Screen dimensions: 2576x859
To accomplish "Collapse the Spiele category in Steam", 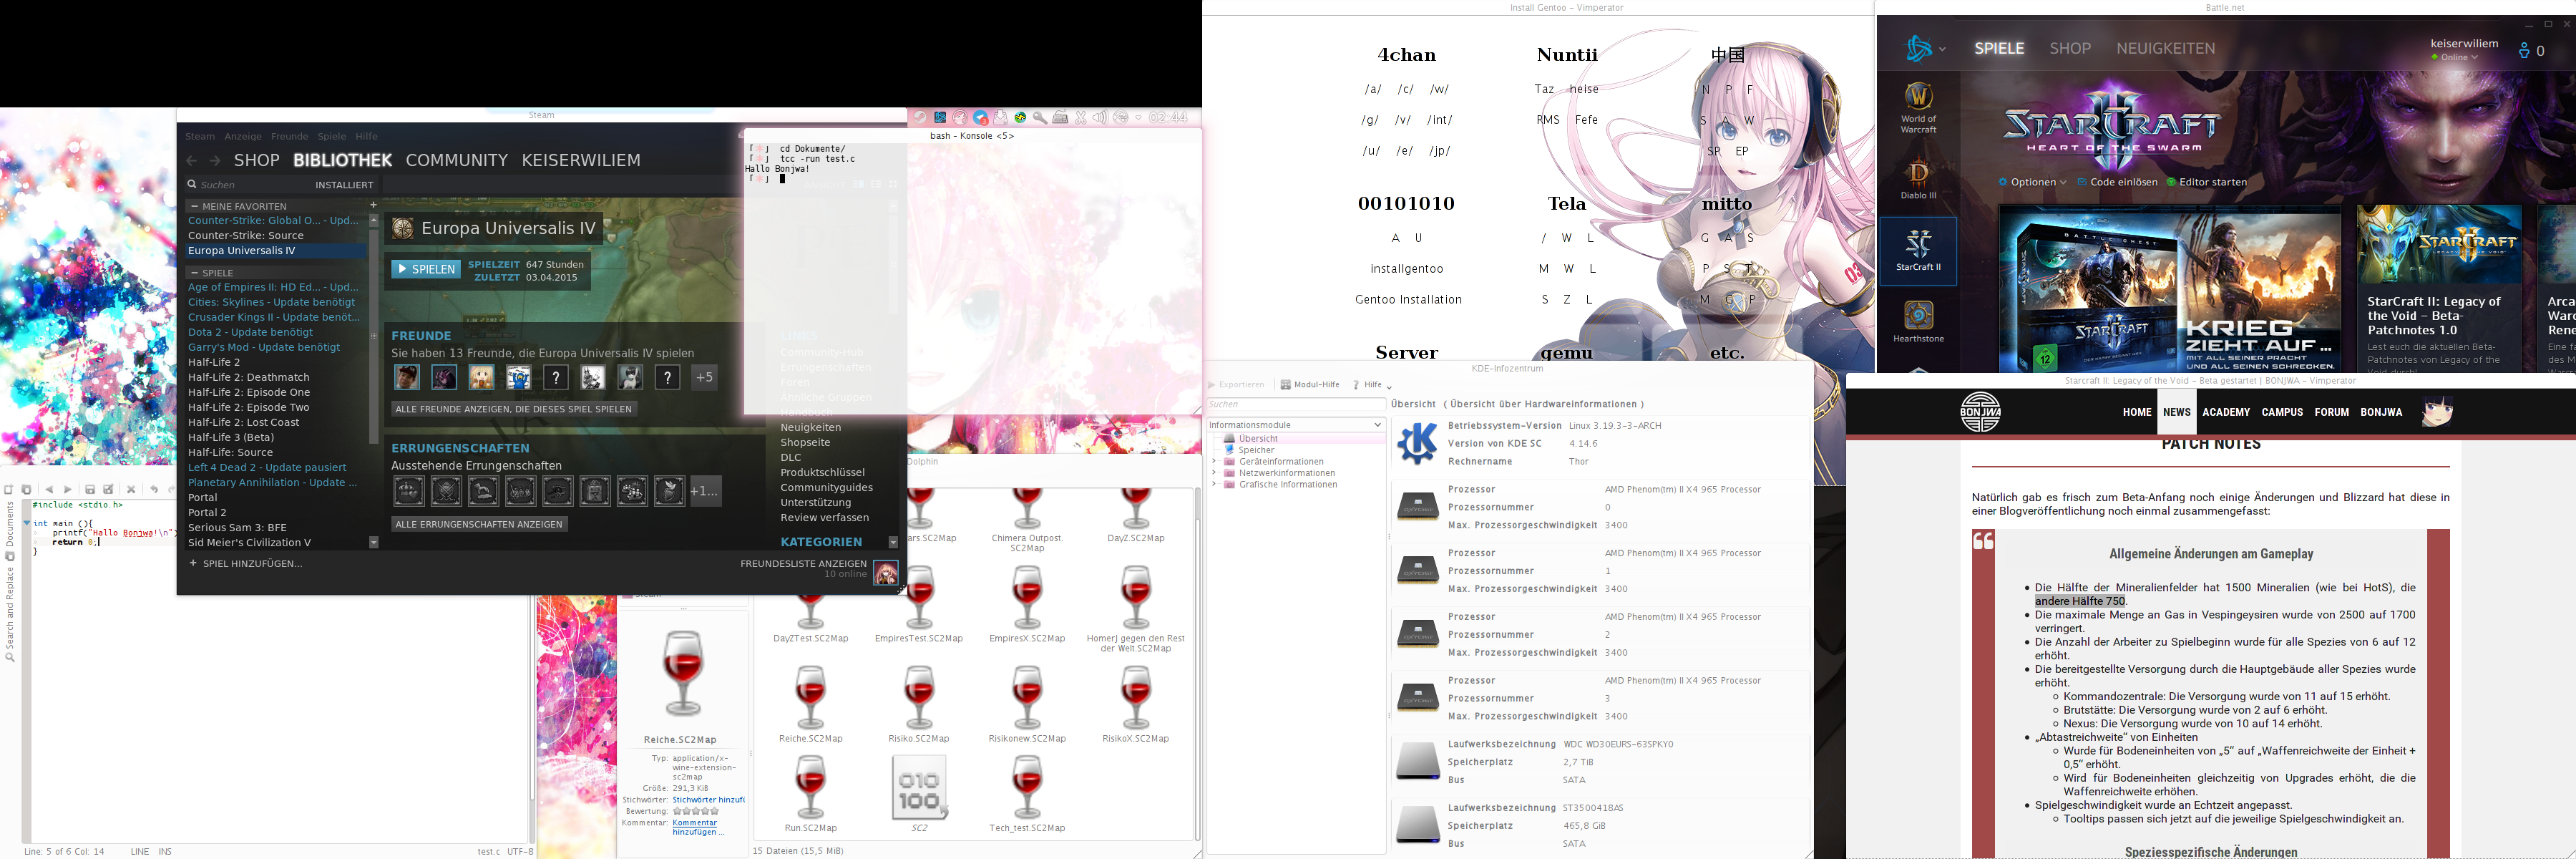I will (x=194, y=273).
